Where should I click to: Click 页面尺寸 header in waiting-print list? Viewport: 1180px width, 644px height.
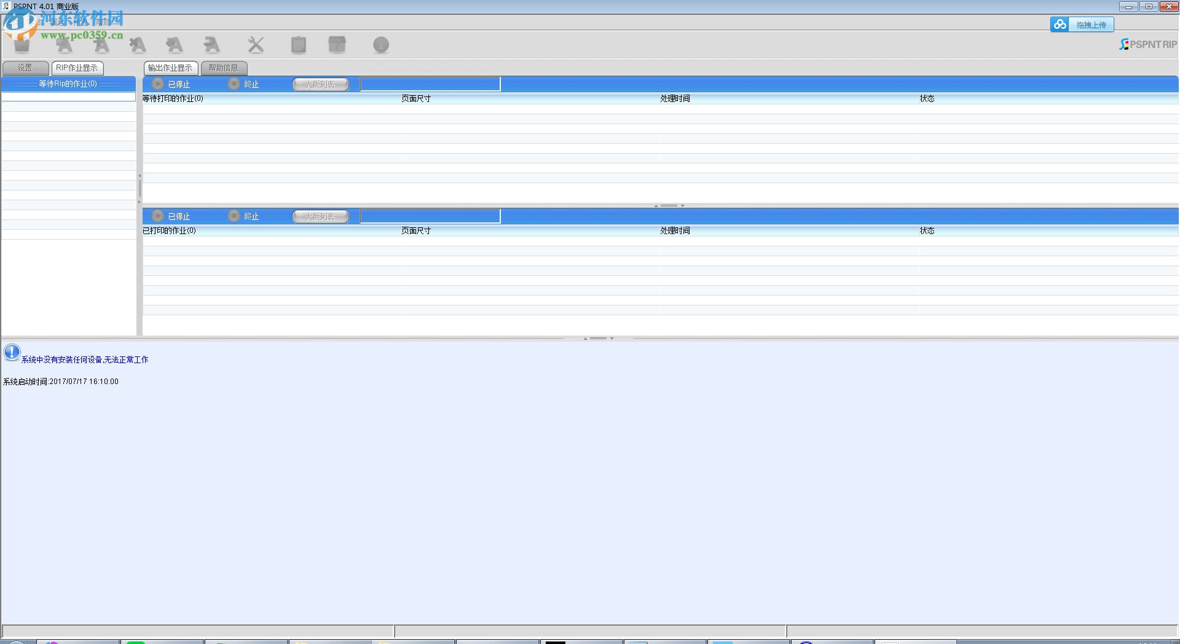point(530,98)
